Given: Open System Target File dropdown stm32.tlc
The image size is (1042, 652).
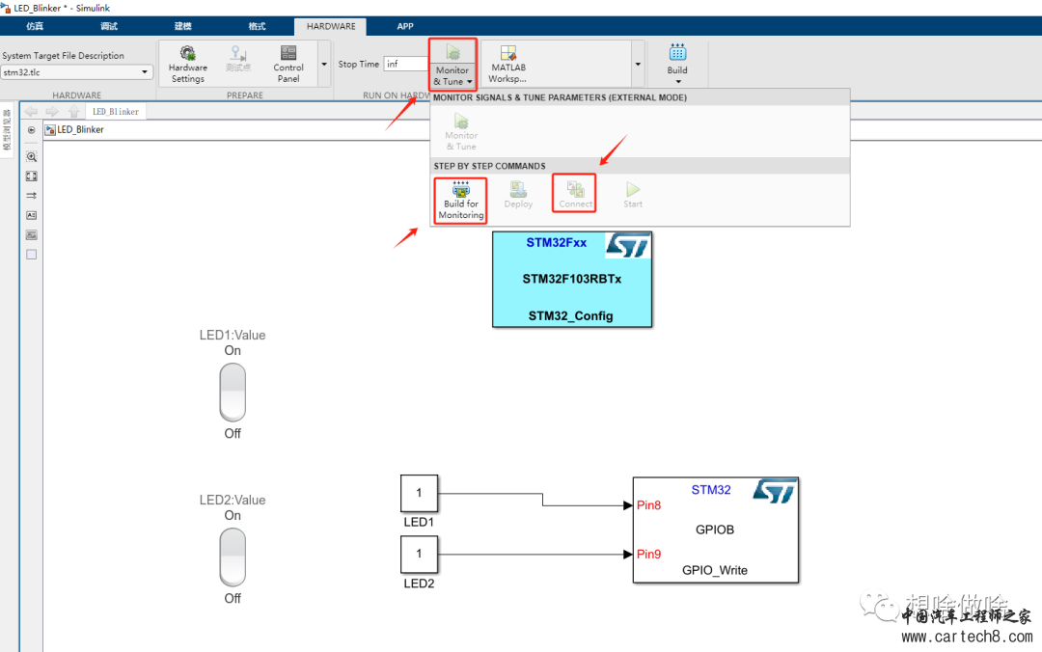Looking at the screenshot, I should pos(76,71).
